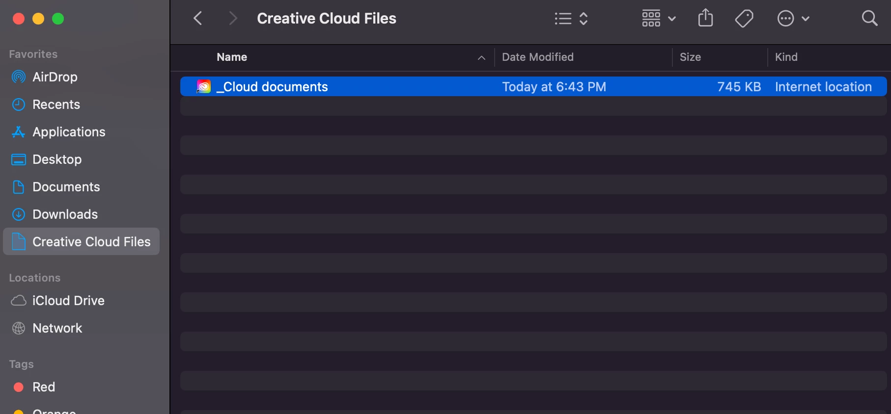Click the AirDrop sidebar icon
The image size is (891, 414).
[19, 77]
